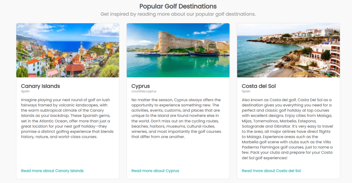Image resolution: width=352 pixels, height=183 pixels.
Task: Follow the Read more about Costa del Sol link
Action: click(x=271, y=171)
